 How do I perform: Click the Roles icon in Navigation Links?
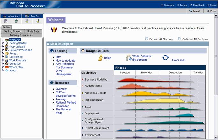point(100,58)
